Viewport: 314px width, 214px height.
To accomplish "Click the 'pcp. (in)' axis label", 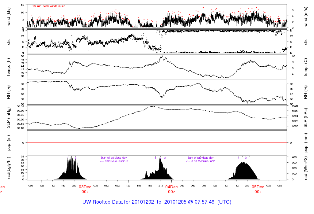I will tap(8, 143).
